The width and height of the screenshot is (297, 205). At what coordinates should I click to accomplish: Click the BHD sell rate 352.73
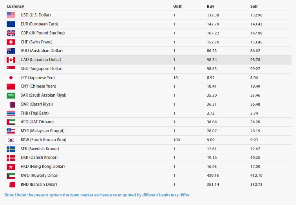(257, 184)
